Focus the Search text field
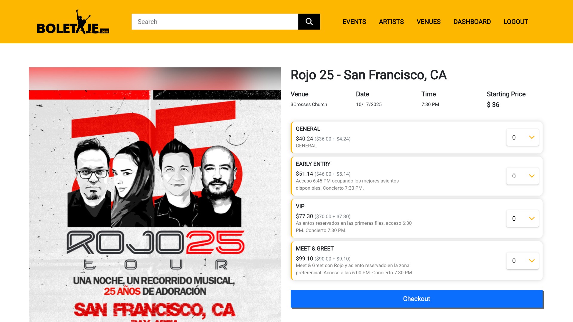The image size is (573, 322). [215, 21]
